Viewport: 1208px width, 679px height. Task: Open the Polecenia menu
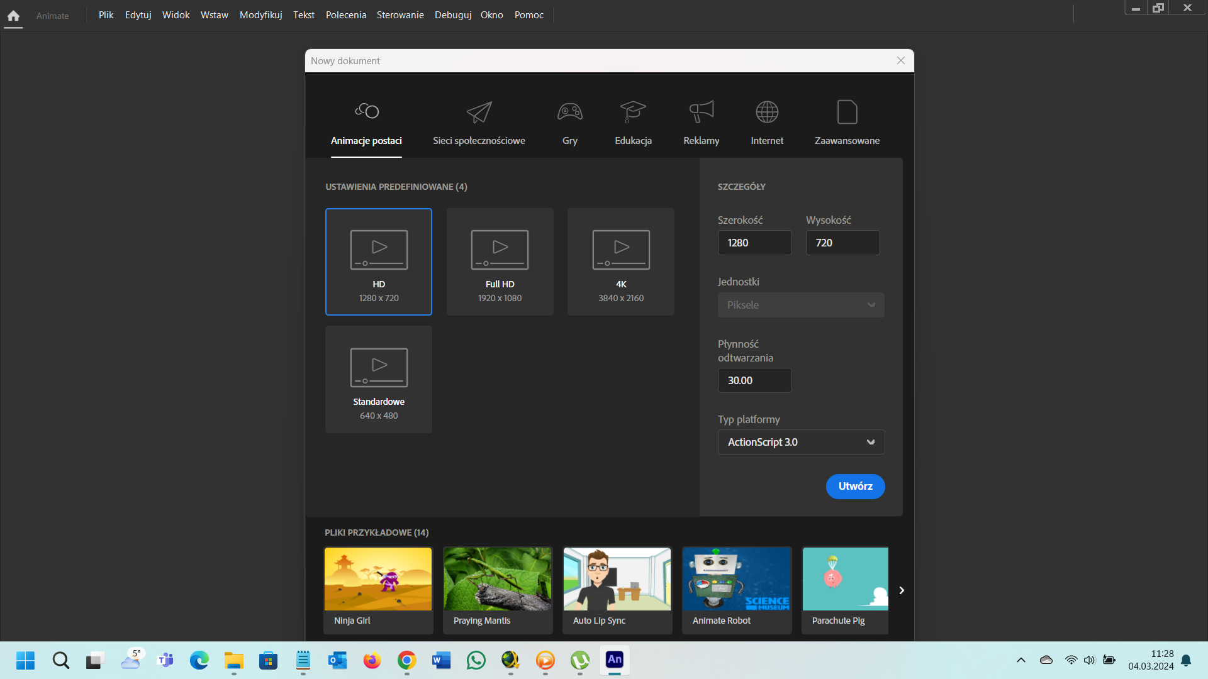pyautogui.click(x=346, y=15)
